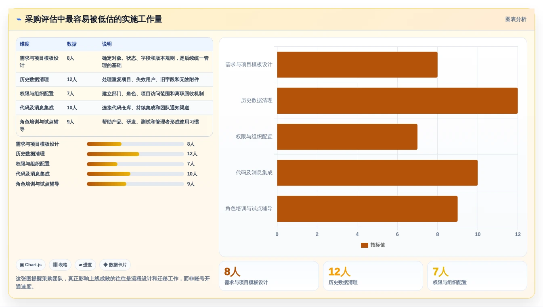Click the x-axis tick label 6

(x=397, y=234)
